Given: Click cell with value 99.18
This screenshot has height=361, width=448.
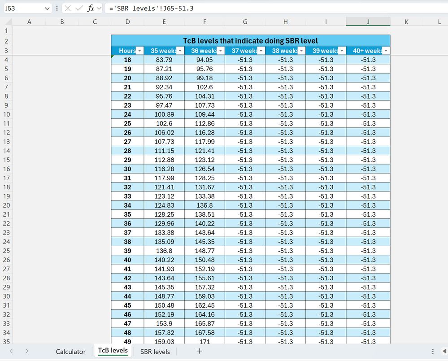Looking at the screenshot, I should pyautogui.click(x=204, y=78).
